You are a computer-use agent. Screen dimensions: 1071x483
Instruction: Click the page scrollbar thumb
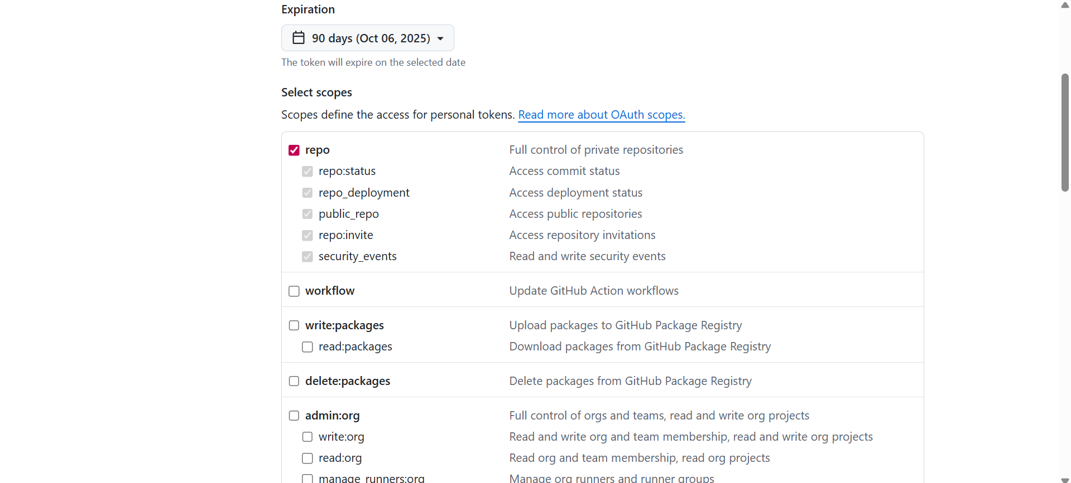click(1065, 133)
